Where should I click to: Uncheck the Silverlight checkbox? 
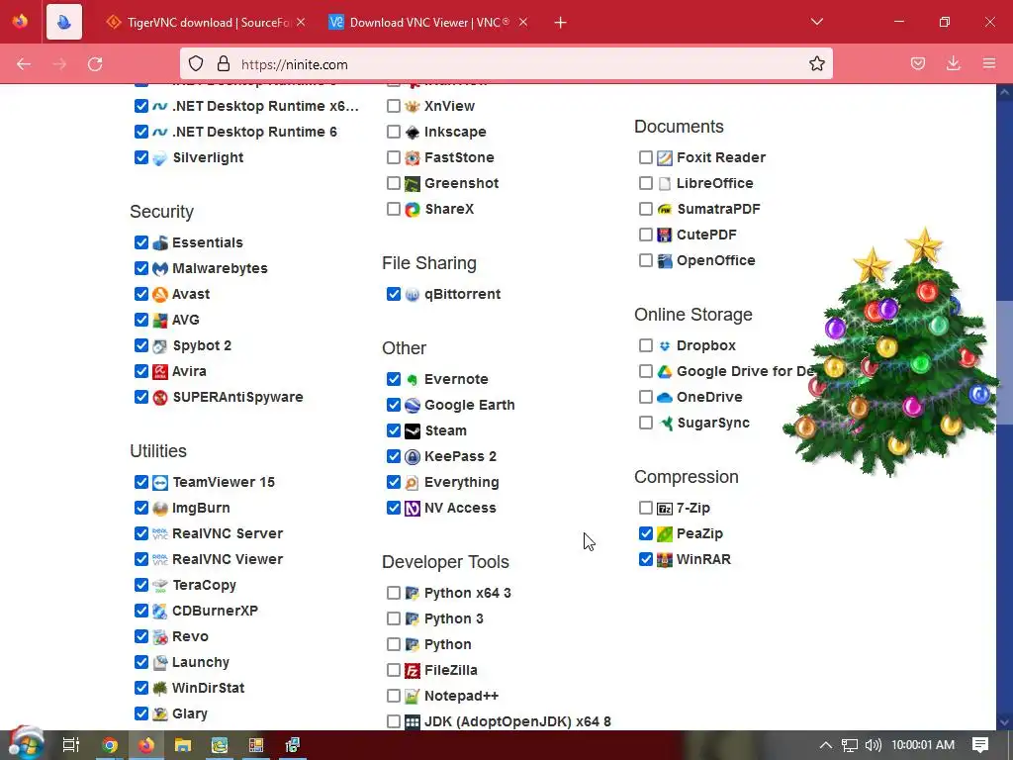coord(141,157)
